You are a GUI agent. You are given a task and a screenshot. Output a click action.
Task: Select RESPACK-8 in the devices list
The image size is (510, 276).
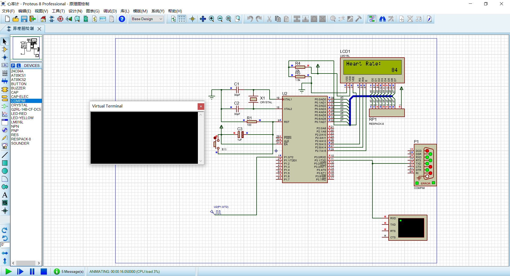pyautogui.click(x=26, y=139)
